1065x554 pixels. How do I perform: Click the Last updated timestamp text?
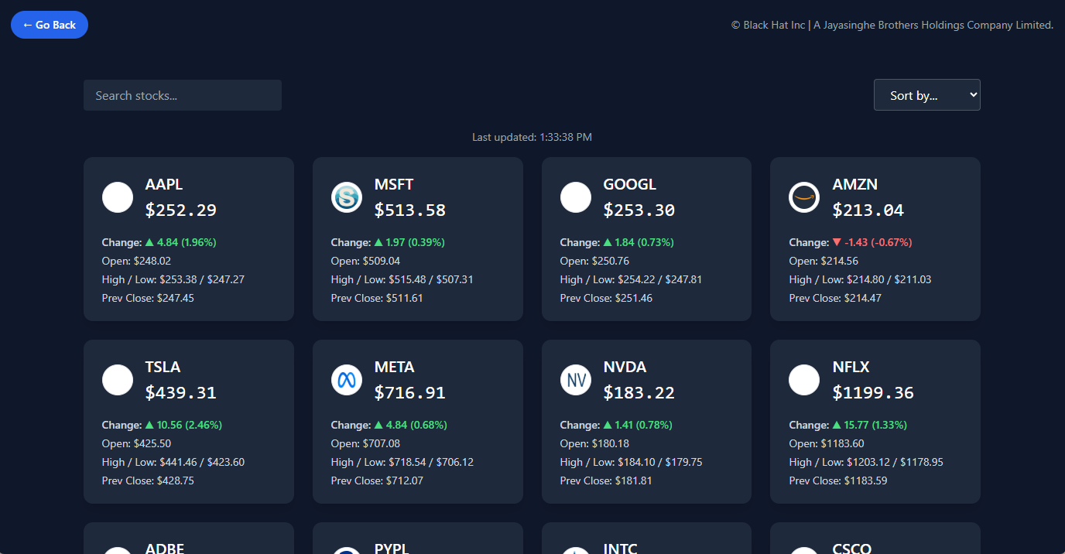click(532, 137)
